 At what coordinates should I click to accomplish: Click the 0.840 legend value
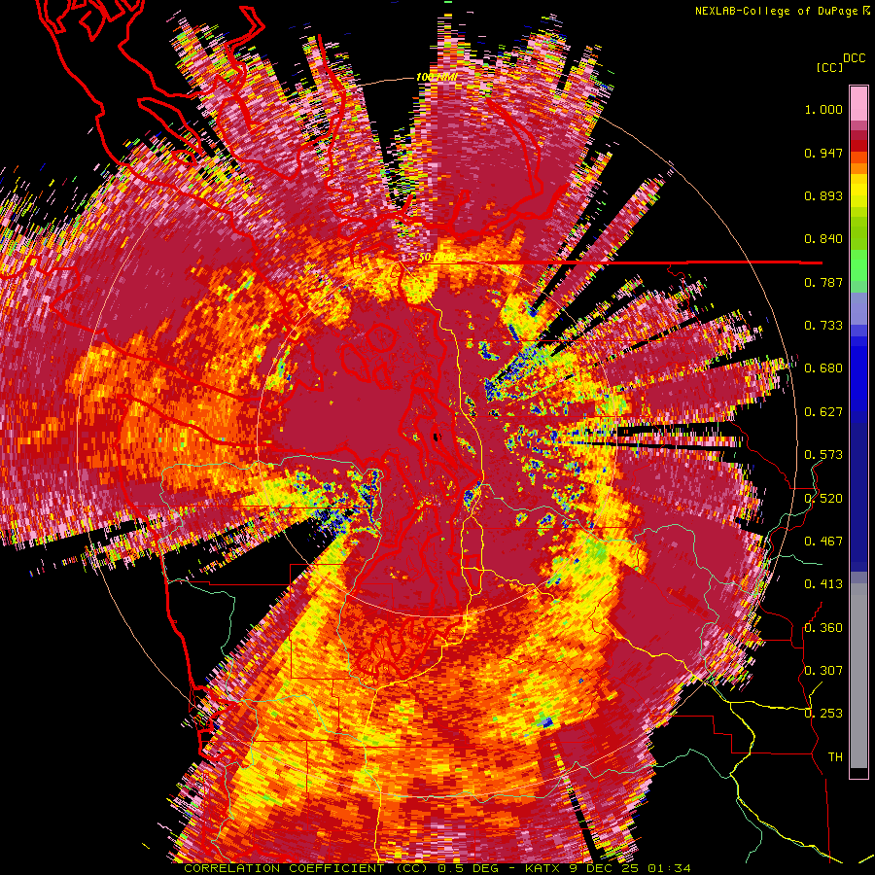click(823, 239)
